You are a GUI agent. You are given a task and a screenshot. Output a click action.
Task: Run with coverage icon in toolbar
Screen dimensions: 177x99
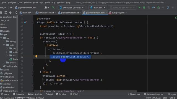(x=149, y=7)
